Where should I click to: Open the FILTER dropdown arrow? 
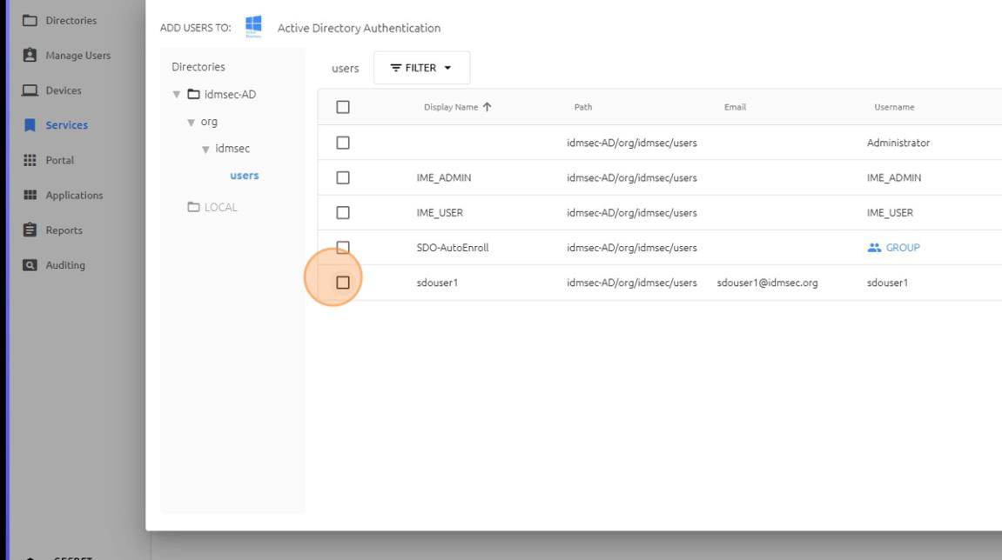[447, 68]
